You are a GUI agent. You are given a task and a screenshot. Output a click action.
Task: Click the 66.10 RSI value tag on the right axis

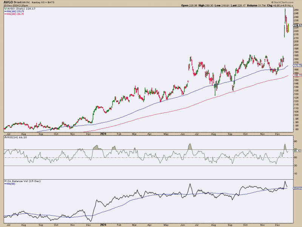pyautogui.click(x=297, y=151)
